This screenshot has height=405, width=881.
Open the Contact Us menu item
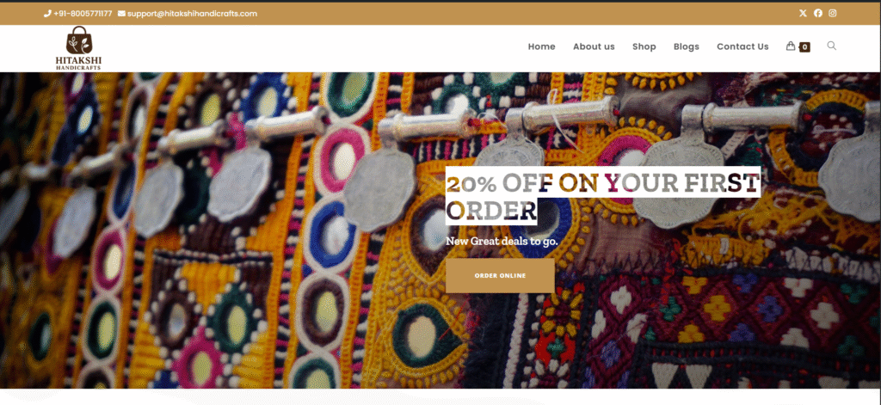742,46
